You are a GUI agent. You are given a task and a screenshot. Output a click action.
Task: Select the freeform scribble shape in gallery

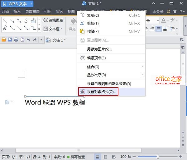5,28
